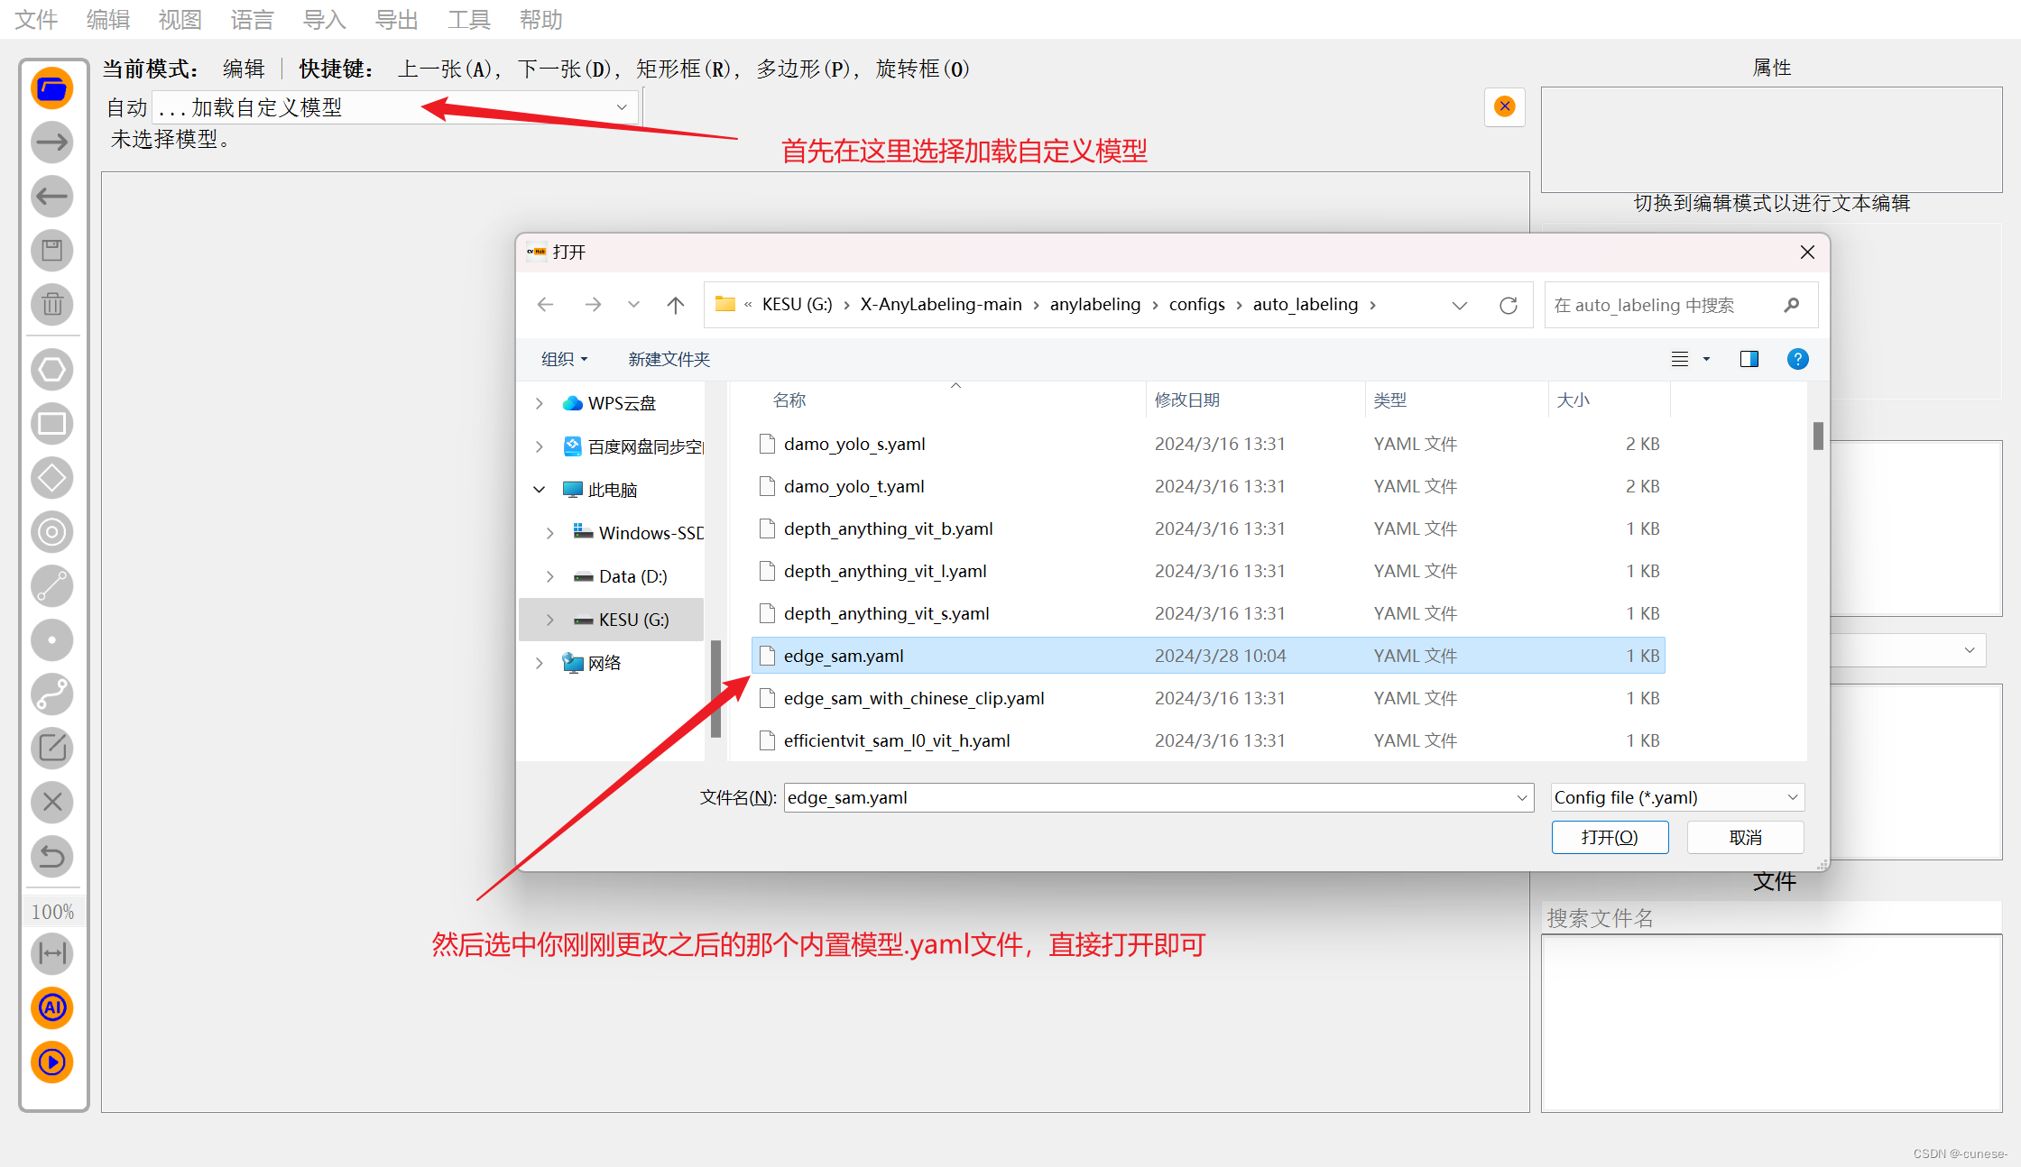Screen dimensions: 2021x1167
Task: Select the polygon drawing tool
Action: tap(51, 369)
